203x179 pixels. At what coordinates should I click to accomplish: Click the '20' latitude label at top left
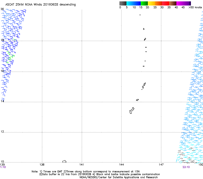(x=2, y=9)
